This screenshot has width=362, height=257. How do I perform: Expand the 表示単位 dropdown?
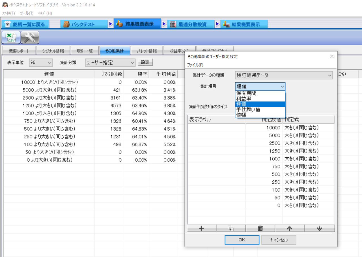coord(41,63)
